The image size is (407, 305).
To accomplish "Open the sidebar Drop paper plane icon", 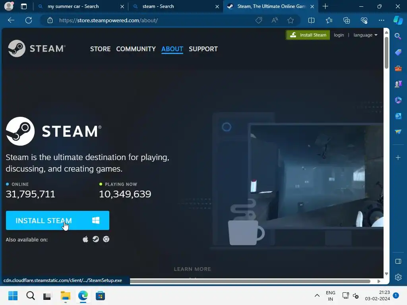I will (x=398, y=132).
